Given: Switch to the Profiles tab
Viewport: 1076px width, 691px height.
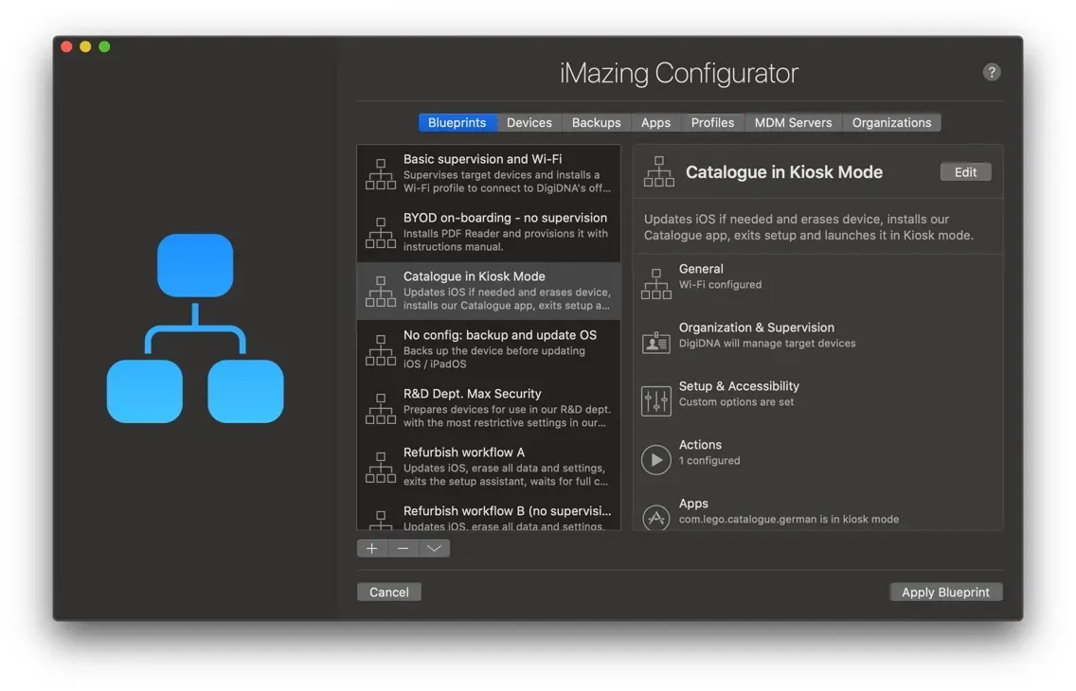Looking at the screenshot, I should [712, 122].
